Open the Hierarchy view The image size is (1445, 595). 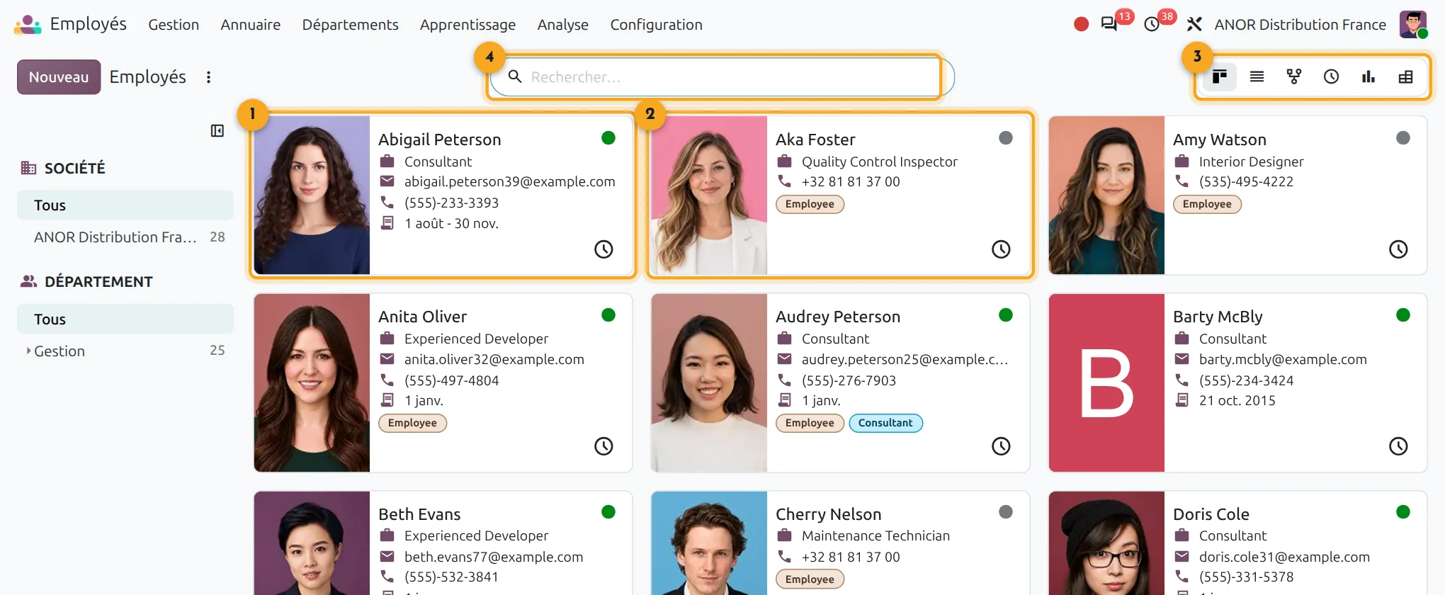(x=1294, y=76)
